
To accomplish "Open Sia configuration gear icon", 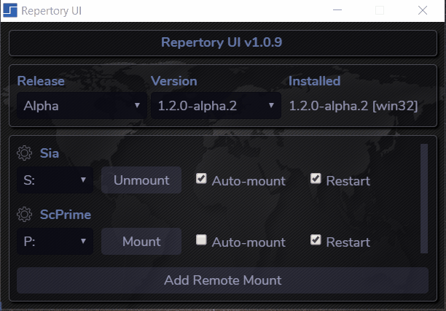I will pyautogui.click(x=24, y=153).
